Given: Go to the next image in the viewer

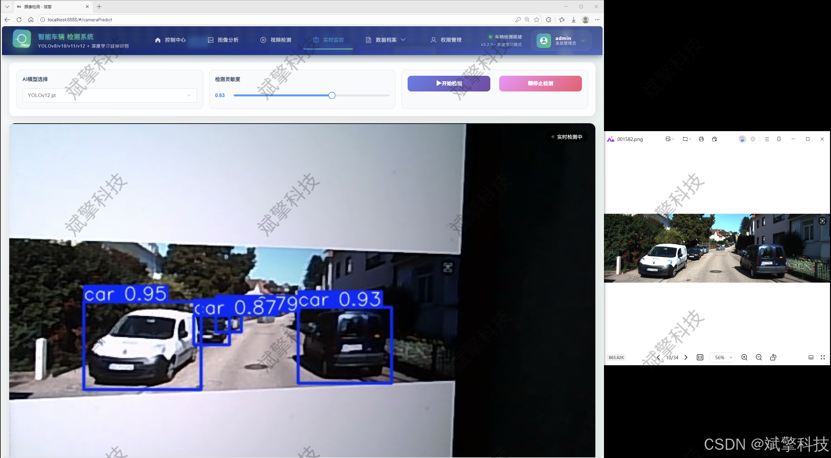Looking at the screenshot, I should coord(686,357).
